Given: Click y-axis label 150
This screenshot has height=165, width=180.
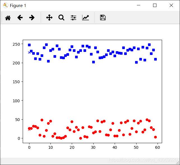Looking at the screenshot, I should (16, 82).
